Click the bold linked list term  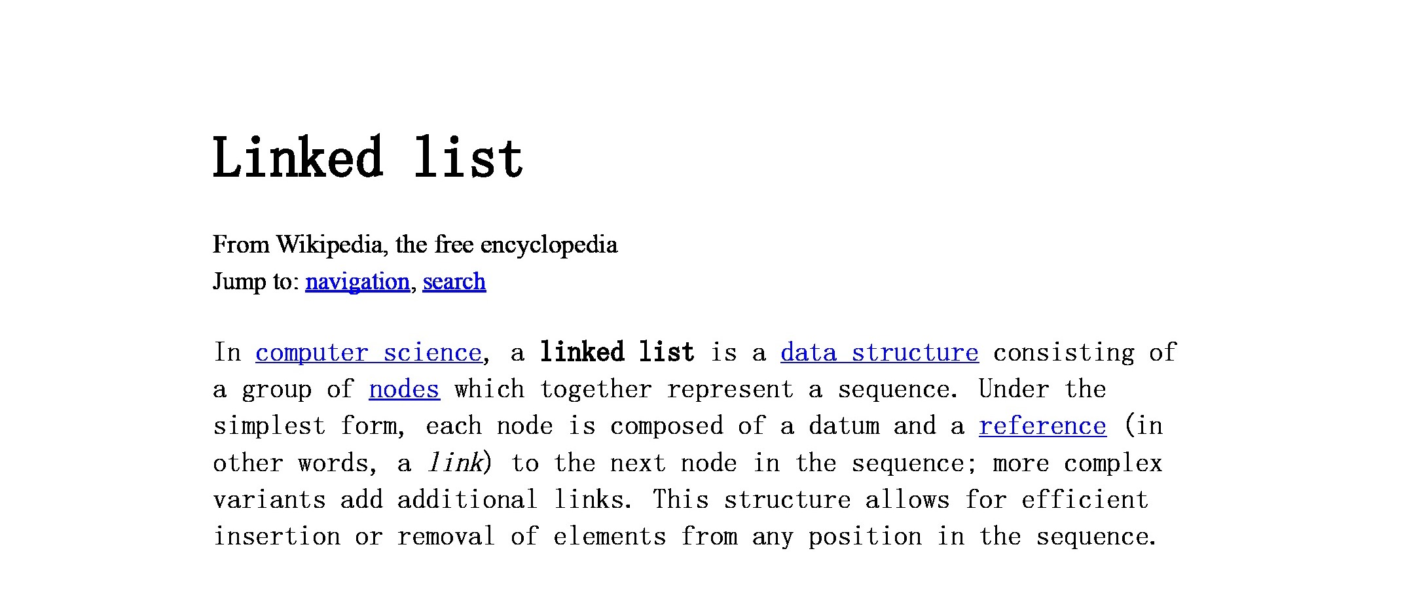[617, 353]
